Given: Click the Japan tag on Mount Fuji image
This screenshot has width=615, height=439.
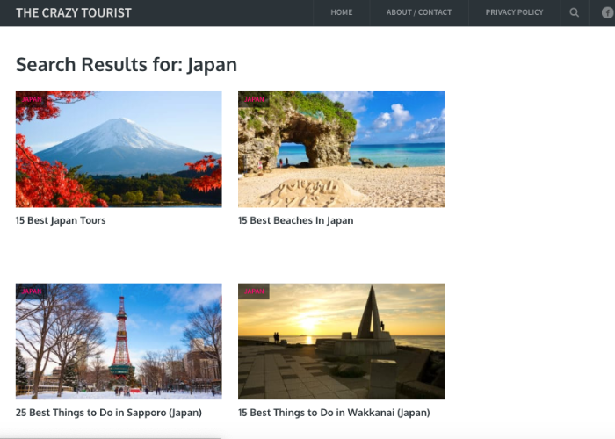Looking at the screenshot, I should tap(32, 99).
